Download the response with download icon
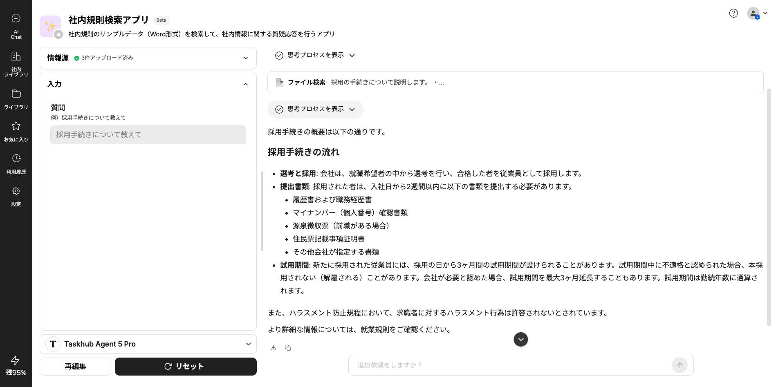 coord(274,348)
